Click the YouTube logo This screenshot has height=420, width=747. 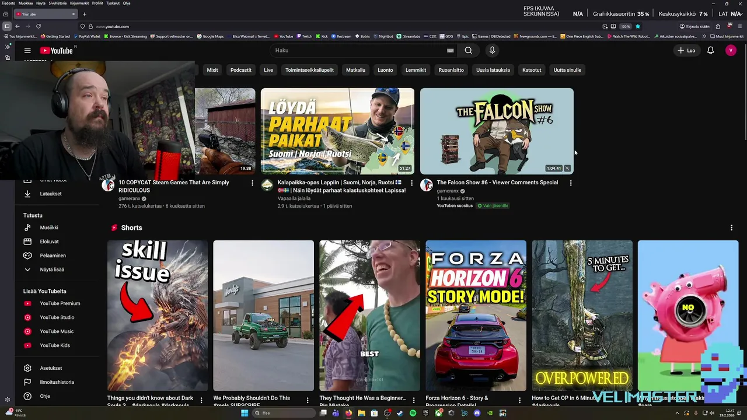coord(57,51)
